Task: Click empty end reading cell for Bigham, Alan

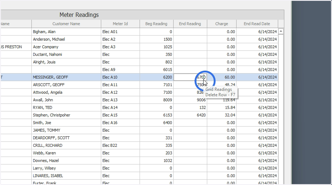Action: point(190,32)
